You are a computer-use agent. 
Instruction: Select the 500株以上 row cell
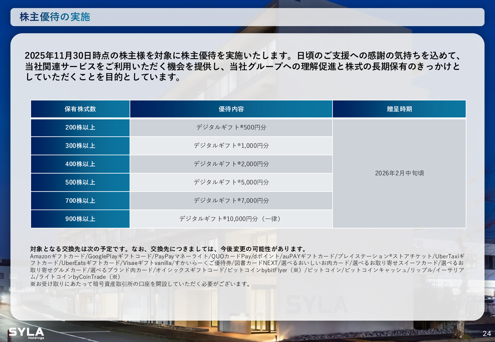pos(80,182)
